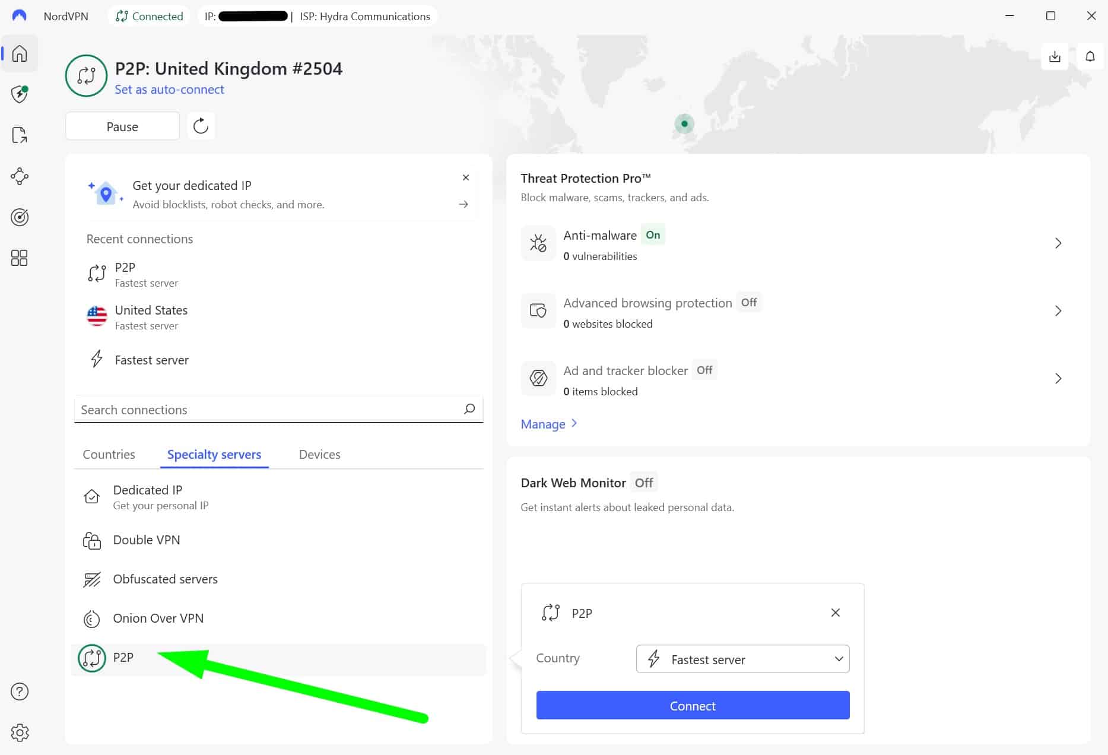Select recent connection United States
1108x755 pixels.
278,317
